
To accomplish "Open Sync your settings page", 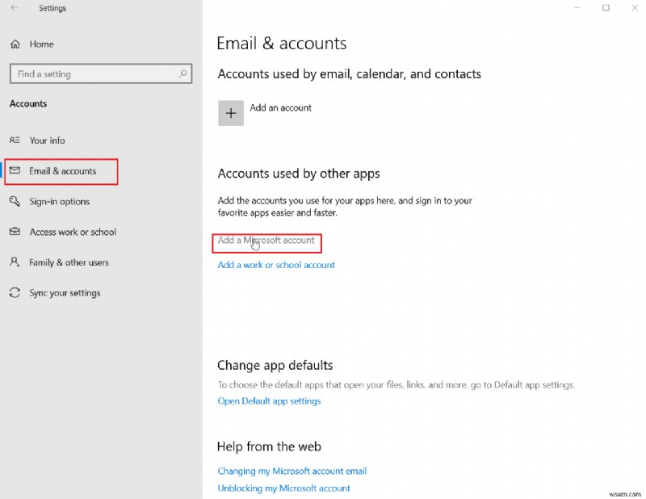I will tap(65, 293).
